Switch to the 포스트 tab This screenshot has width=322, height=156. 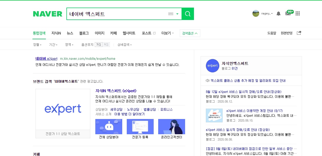point(147,33)
